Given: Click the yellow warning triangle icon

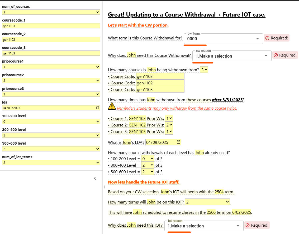Looking at the screenshot, I should [x=112, y=106].
